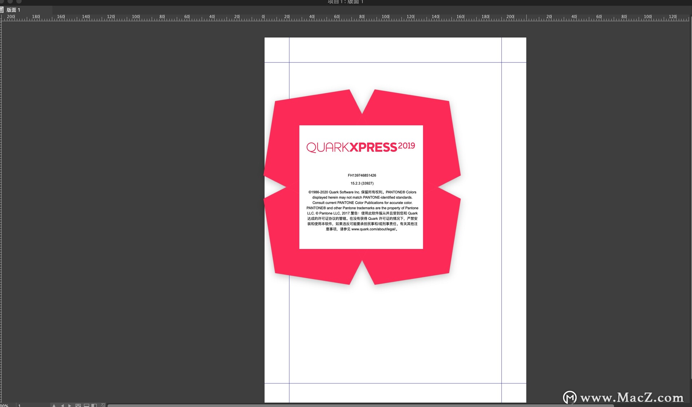Click the split window vertically icon
Image resolution: width=692 pixels, height=407 pixels.
tap(94, 406)
